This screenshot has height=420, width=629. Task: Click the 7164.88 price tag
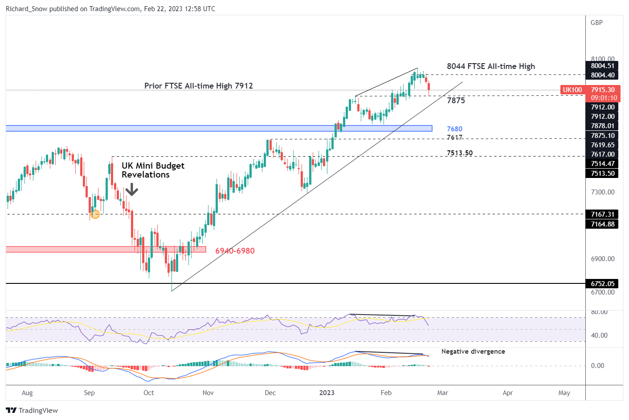pos(603,224)
